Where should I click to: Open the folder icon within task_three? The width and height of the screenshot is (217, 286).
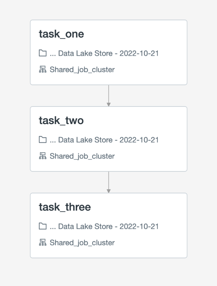(x=42, y=227)
